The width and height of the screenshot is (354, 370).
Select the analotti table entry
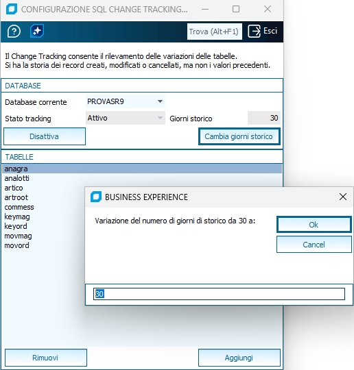pyautogui.click(x=16, y=178)
